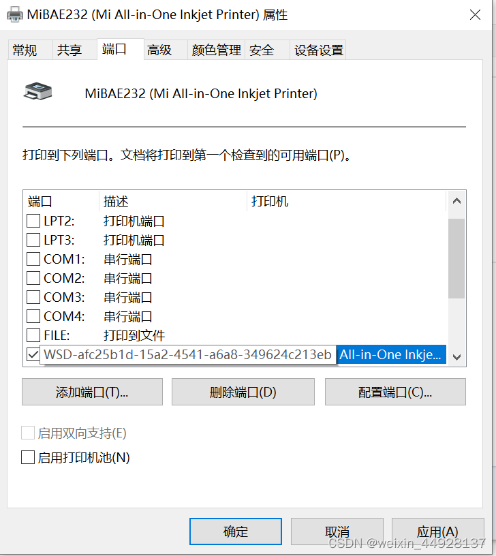Check the LPT3: port checkbox
The image size is (496, 556).
[33, 240]
